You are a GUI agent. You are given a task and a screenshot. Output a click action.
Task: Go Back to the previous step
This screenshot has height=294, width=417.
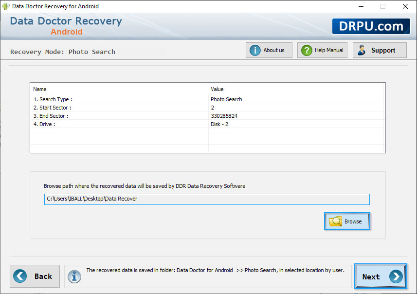35,276
